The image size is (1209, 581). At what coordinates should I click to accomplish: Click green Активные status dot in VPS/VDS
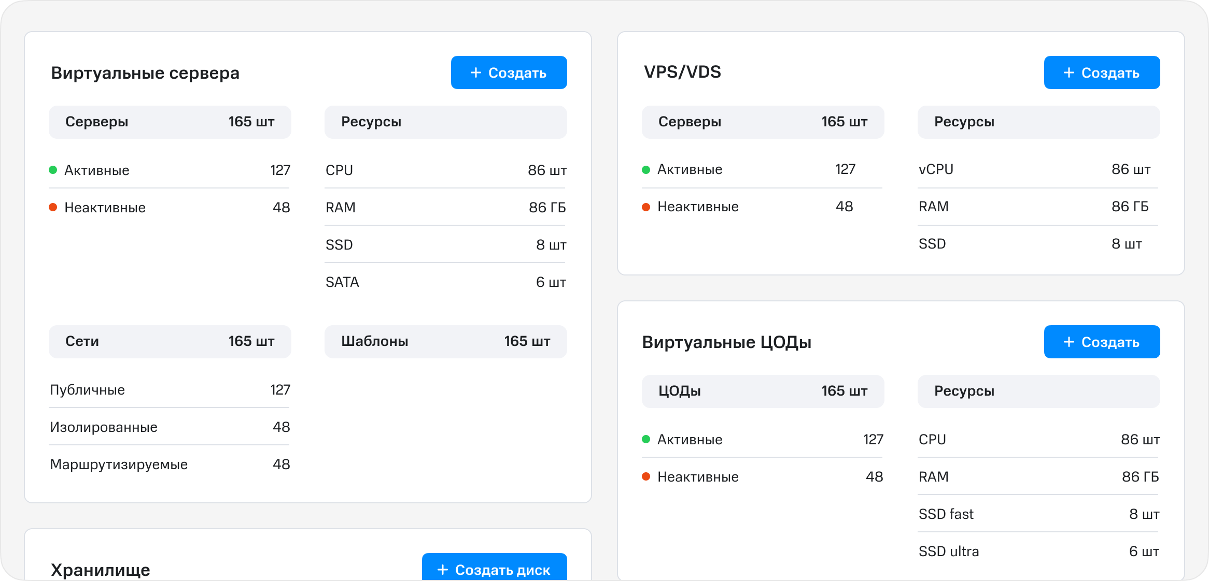tap(646, 170)
